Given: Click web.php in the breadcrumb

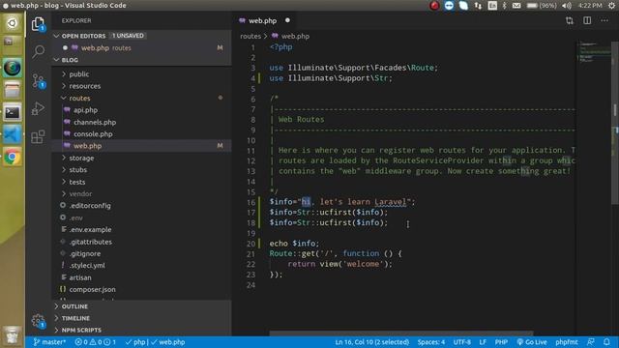Looking at the screenshot, I should coord(295,36).
